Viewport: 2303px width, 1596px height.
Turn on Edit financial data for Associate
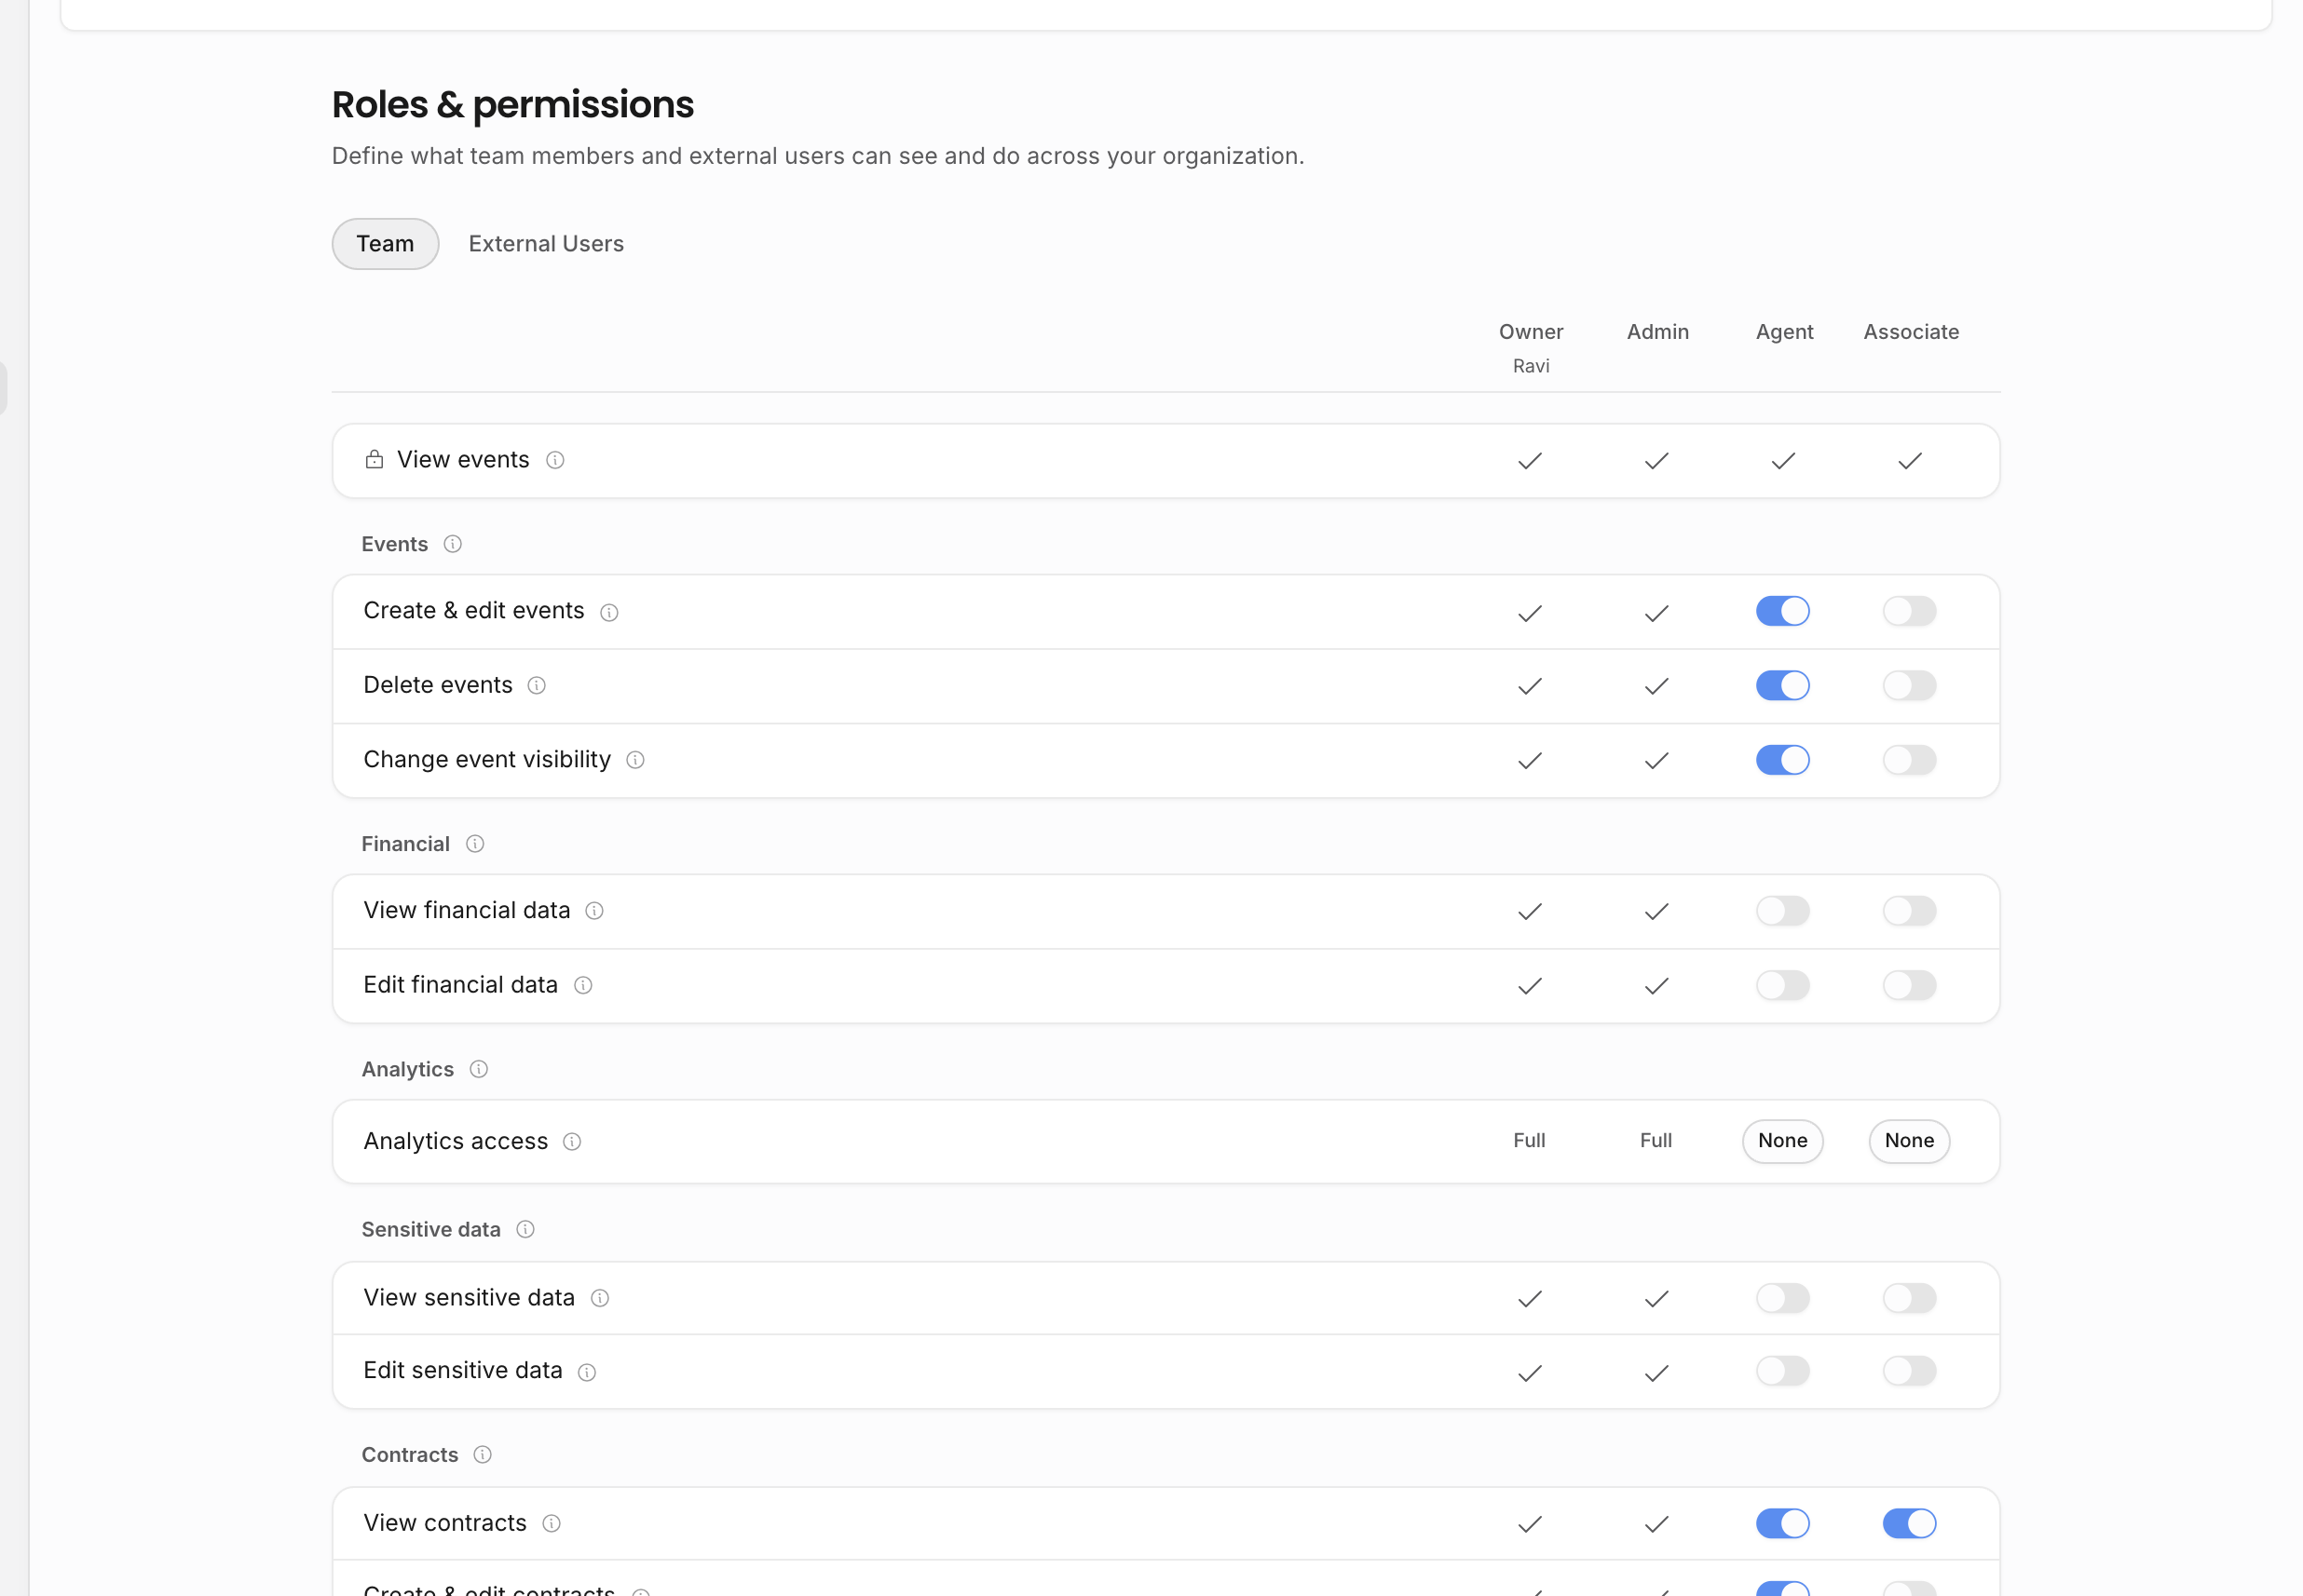[1910, 986]
